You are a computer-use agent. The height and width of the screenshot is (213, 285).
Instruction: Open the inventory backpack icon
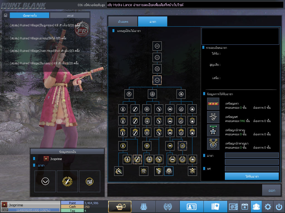[x=144, y=206]
